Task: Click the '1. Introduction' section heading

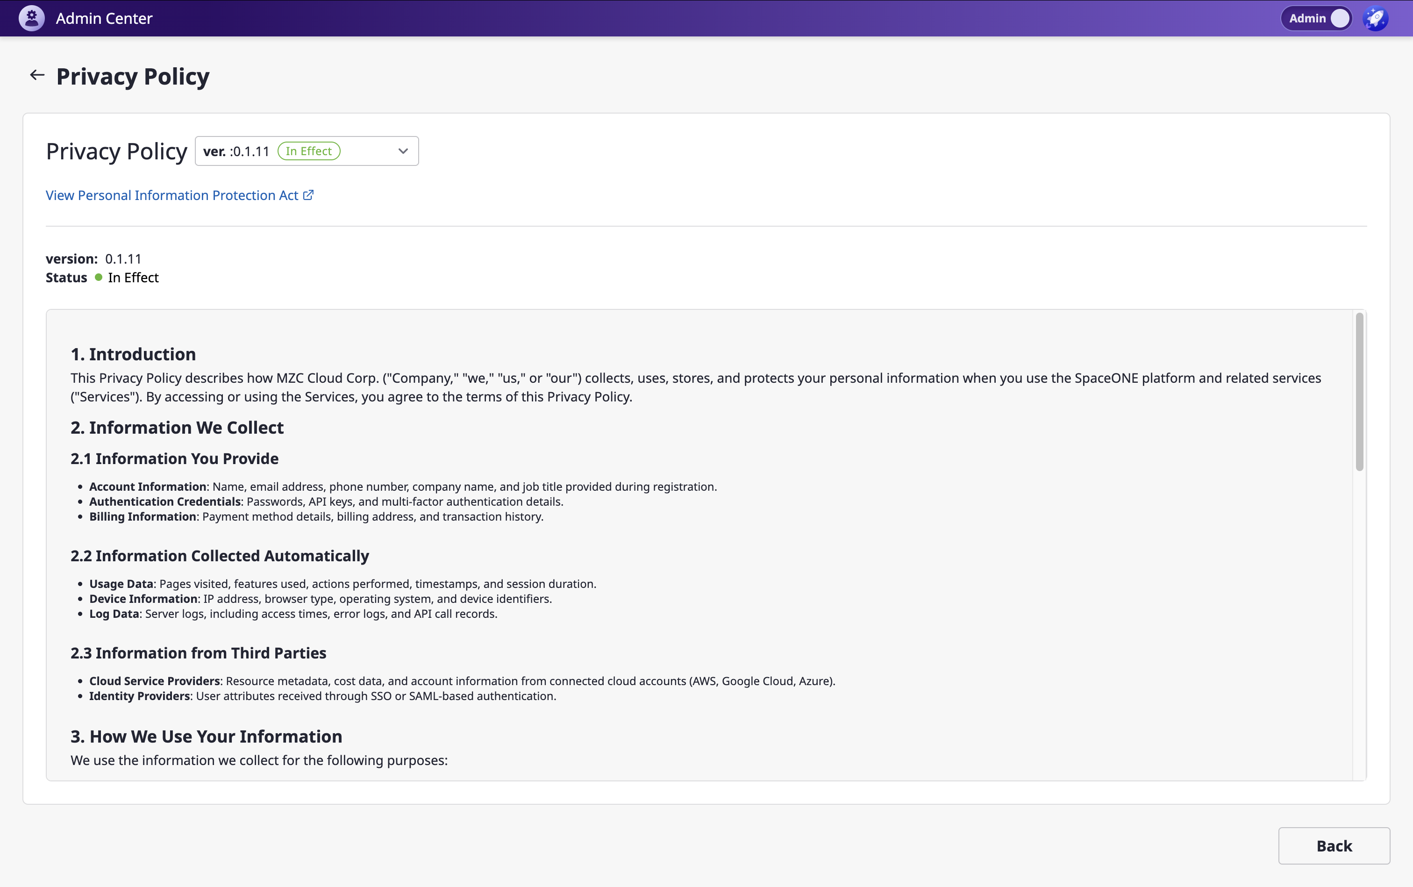Action: click(x=133, y=354)
